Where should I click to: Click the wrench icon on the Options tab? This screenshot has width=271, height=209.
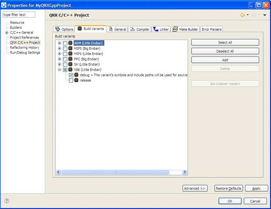click(x=57, y=29)
